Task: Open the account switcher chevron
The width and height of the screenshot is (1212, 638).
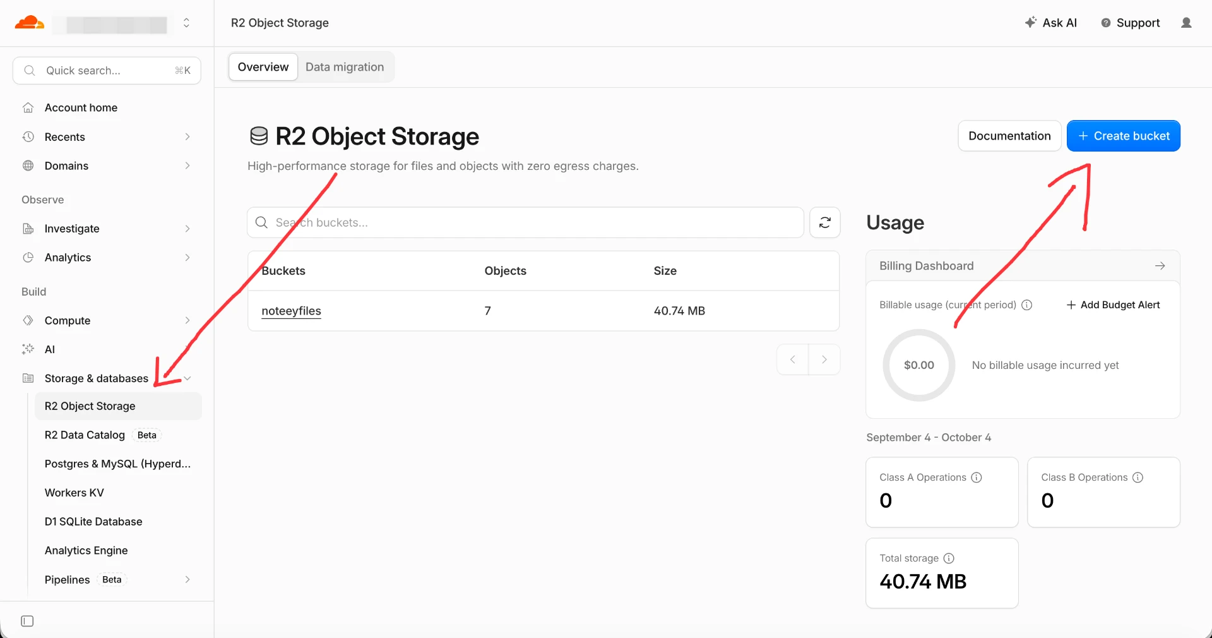Action: [x=186, y=23]
